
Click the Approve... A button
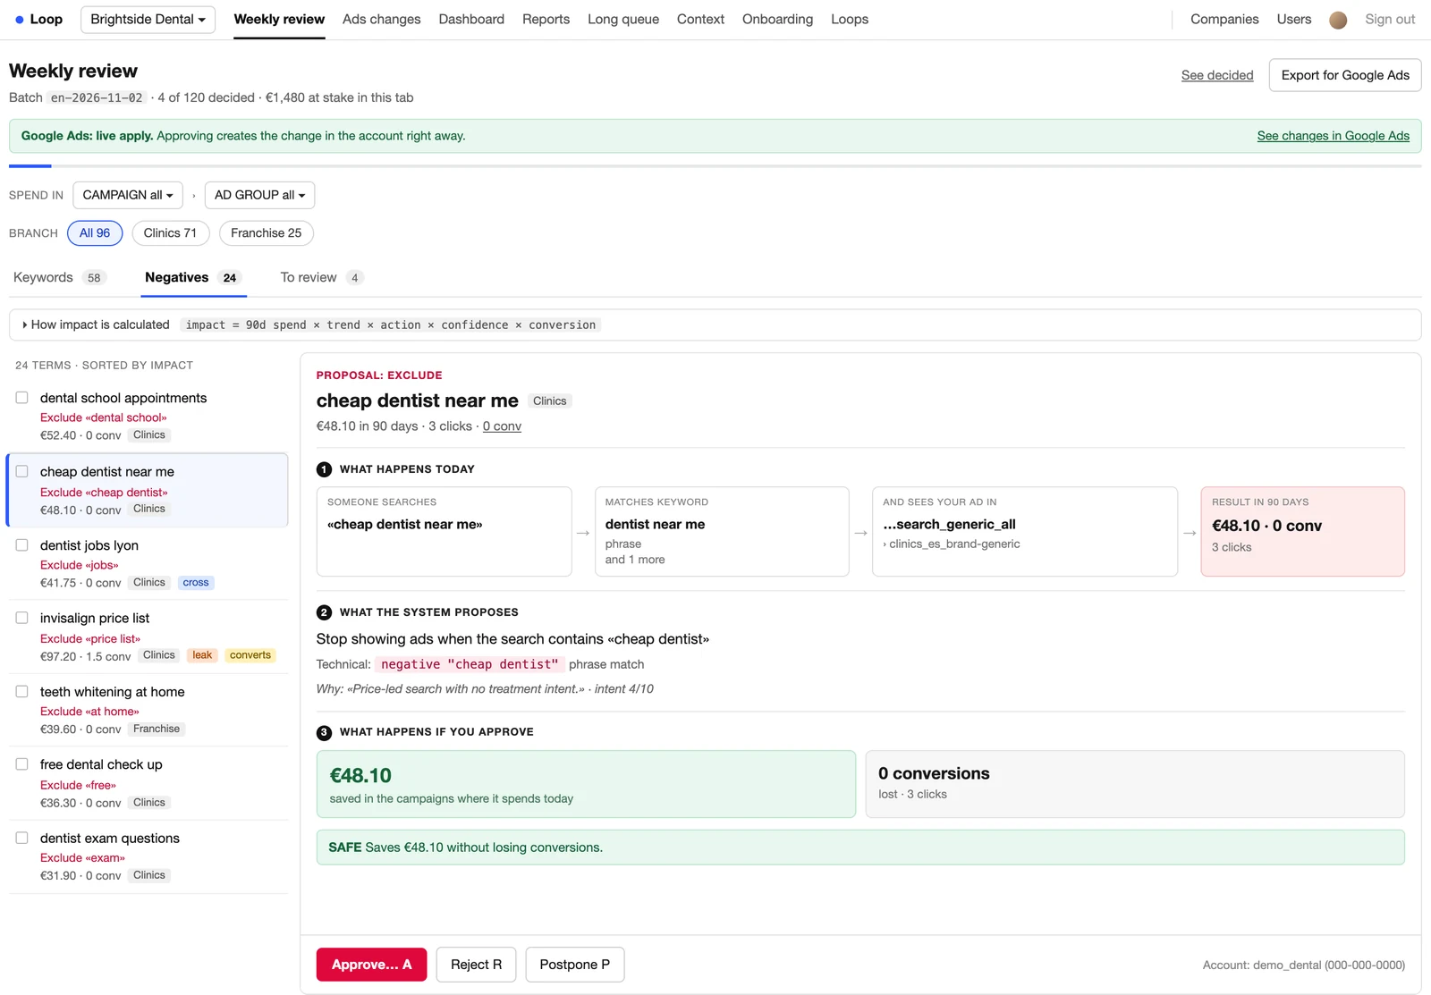(371, 965)
